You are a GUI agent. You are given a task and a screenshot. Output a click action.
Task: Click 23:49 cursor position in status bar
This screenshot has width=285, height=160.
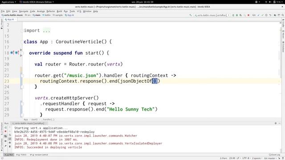(x=232, y=158)
